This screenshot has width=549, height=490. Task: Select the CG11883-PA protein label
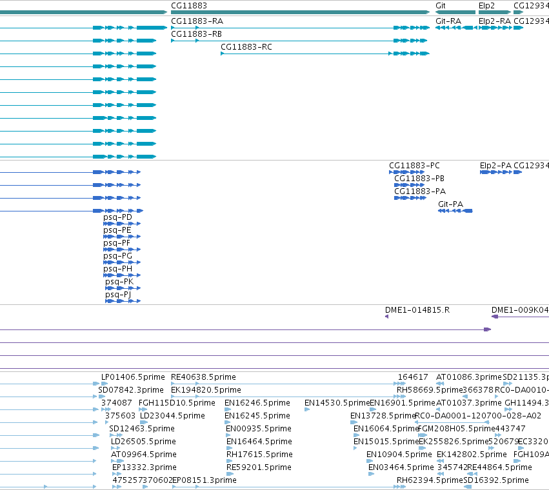click(420, 191)
